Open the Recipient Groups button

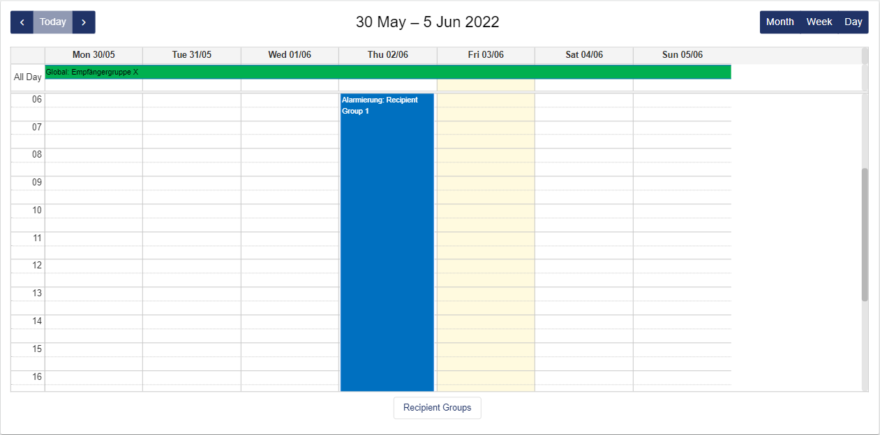[x=437, y=408]
